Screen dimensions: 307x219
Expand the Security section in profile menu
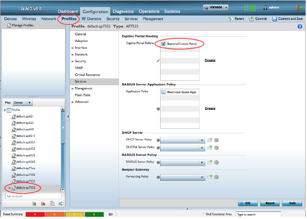[x=73, y=61]
